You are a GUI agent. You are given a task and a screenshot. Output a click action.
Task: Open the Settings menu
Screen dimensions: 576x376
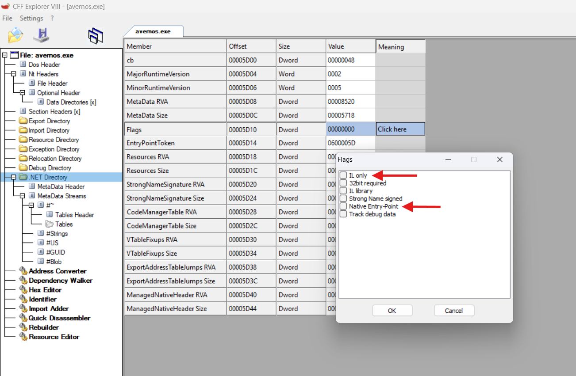tap(31, 18)
